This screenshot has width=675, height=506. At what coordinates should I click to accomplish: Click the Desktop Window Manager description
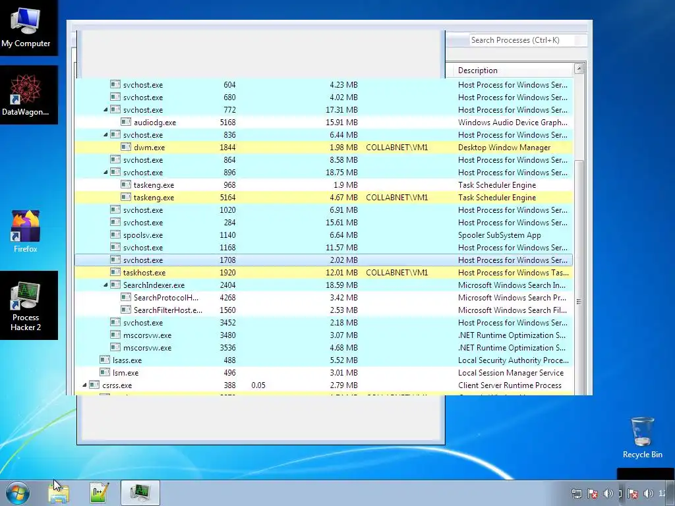click(x=504, y=148)
